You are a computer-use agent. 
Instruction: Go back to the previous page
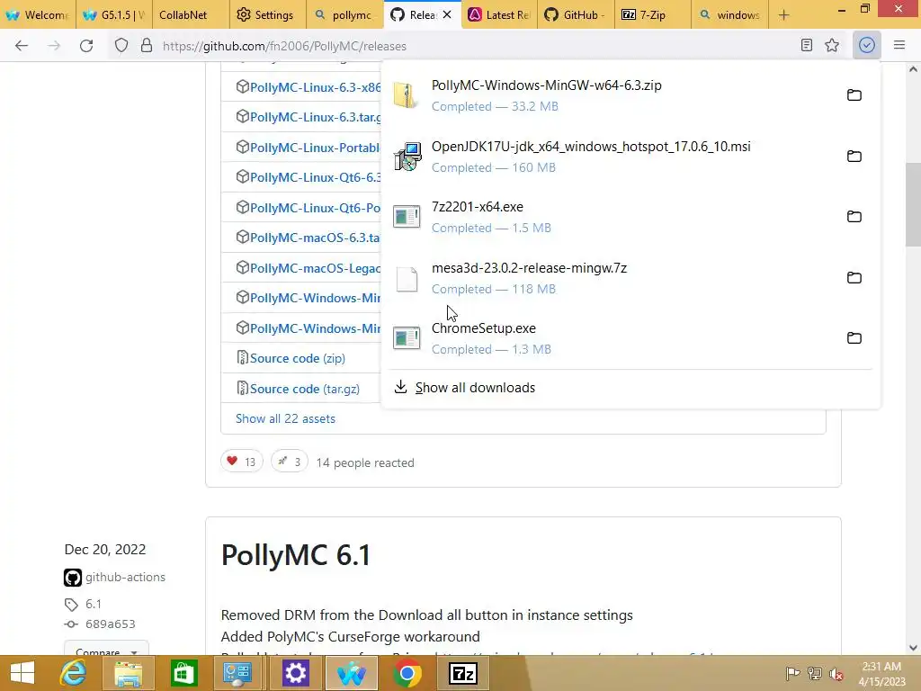22,46
